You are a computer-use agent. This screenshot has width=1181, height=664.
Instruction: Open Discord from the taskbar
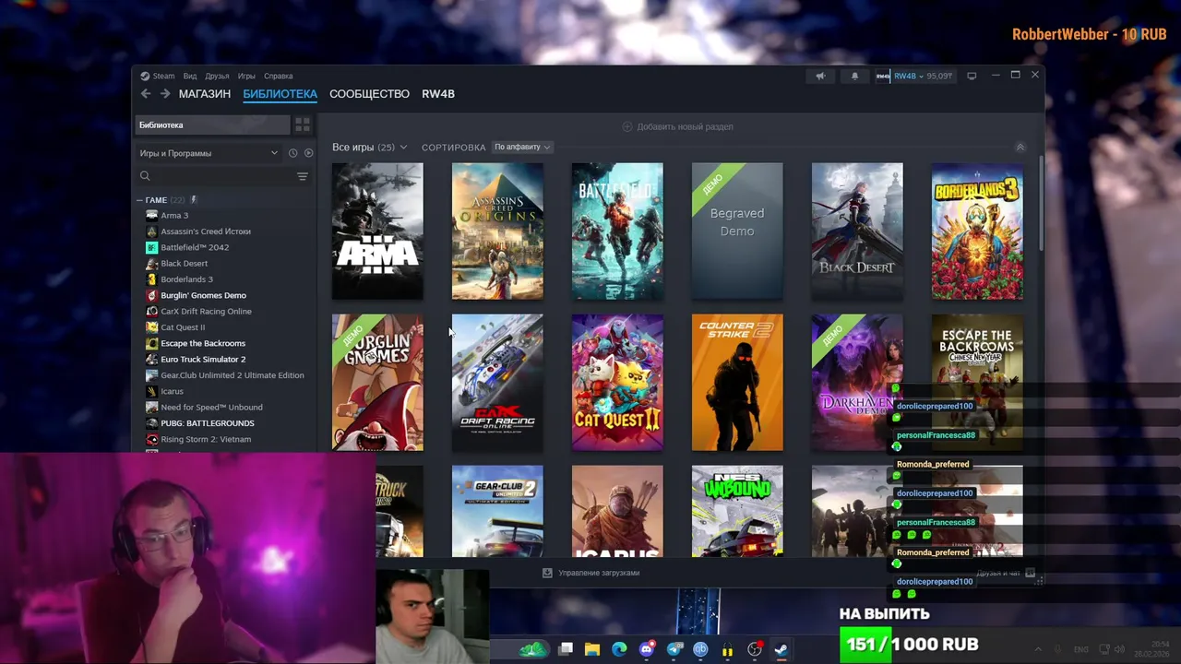pyautogui.click(x=647, y=649)
